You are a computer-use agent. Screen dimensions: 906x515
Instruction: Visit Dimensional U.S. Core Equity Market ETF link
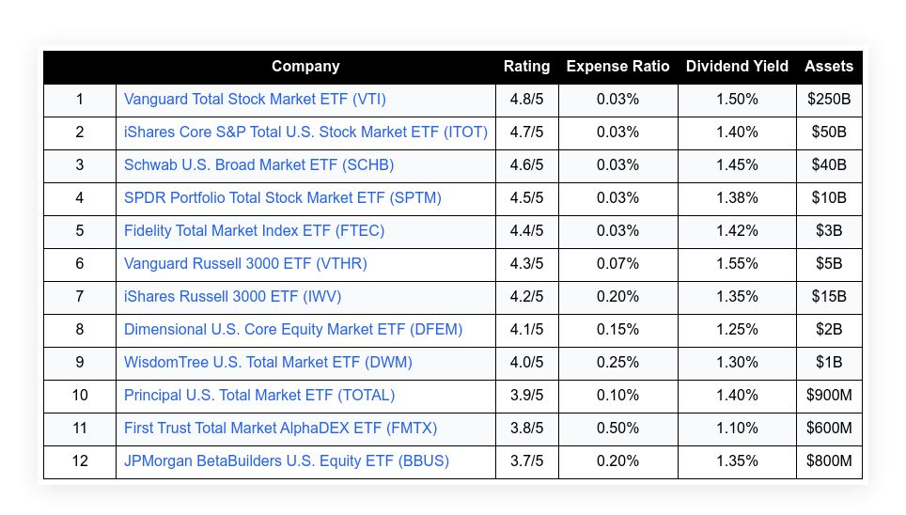tap(293, 329)
